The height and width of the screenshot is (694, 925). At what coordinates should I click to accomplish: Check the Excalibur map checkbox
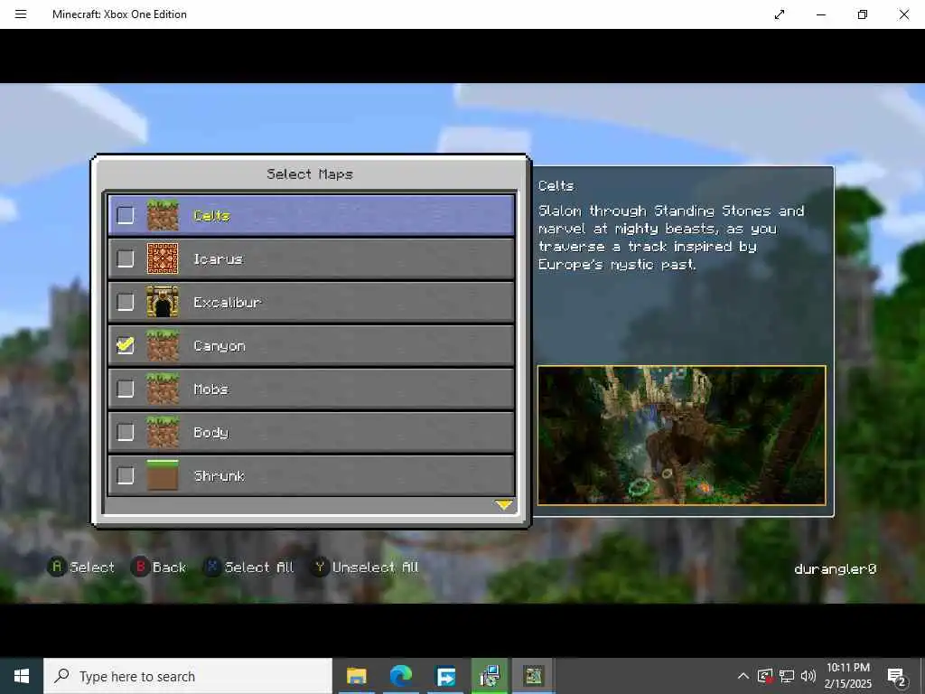[x=125, y=302]
